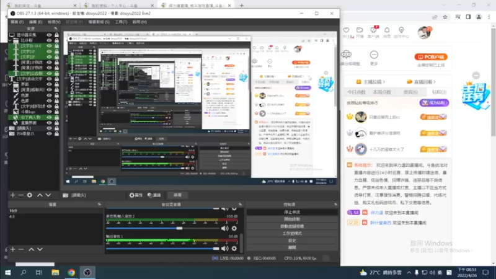496x279 pixels.
Task: Toggle visibility of 直播界面 source
Action: 49,123
